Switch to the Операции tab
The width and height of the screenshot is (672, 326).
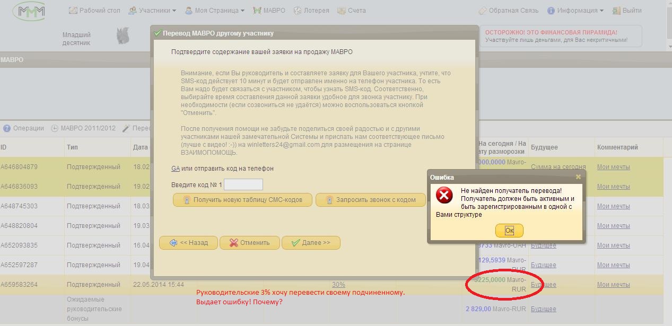tap(24, 128)
